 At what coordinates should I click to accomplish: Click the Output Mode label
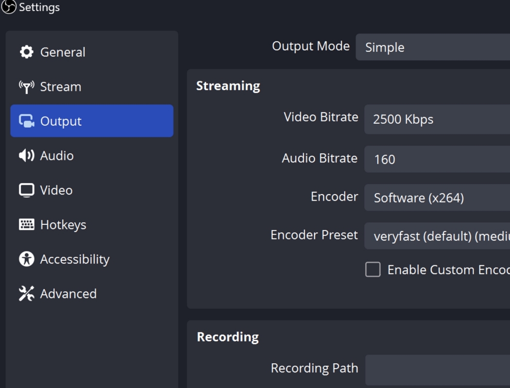pos(311,46)
